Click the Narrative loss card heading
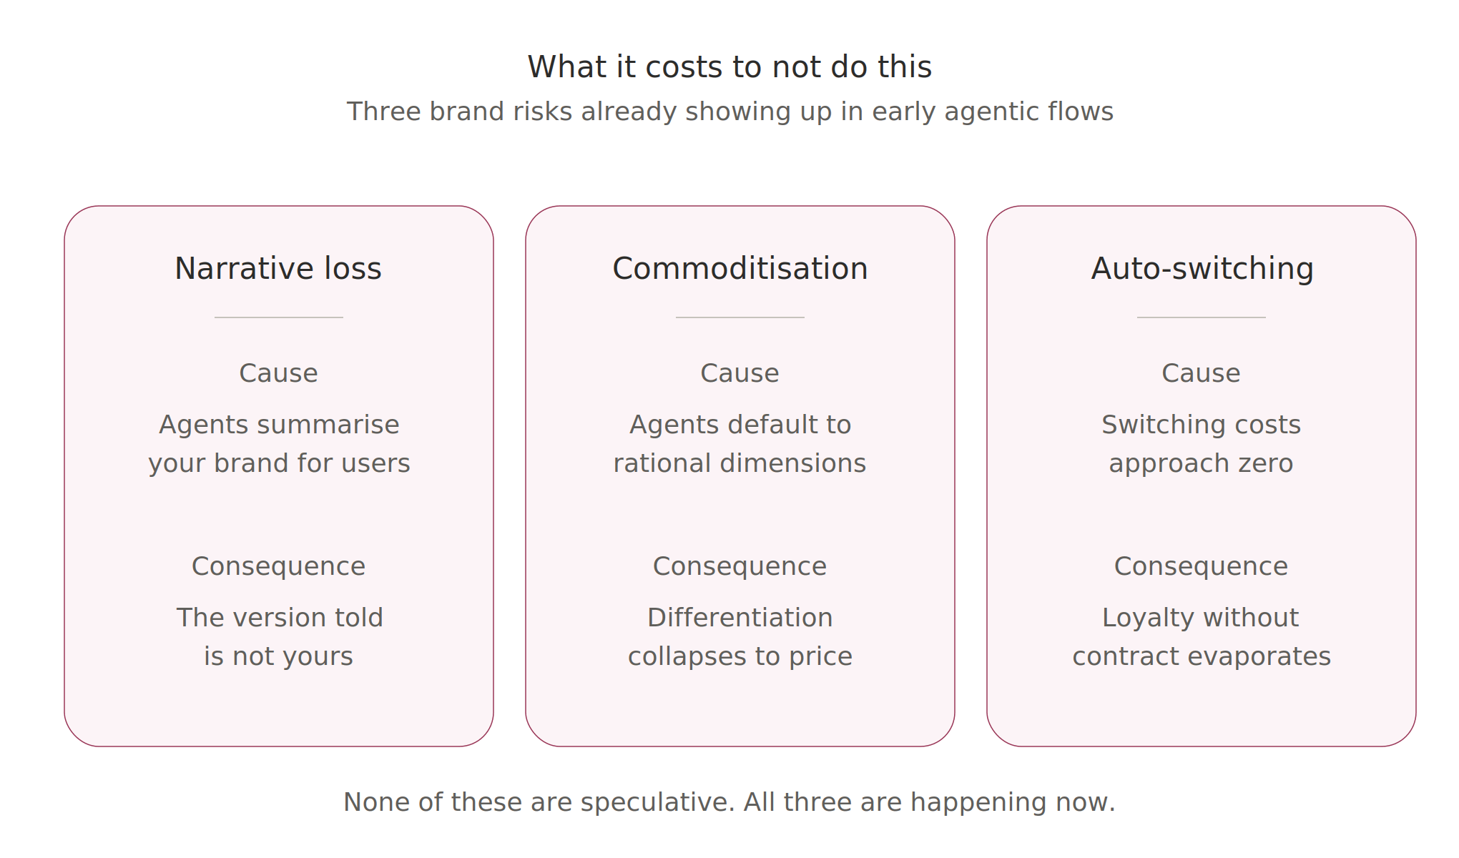 click(278, 269)
